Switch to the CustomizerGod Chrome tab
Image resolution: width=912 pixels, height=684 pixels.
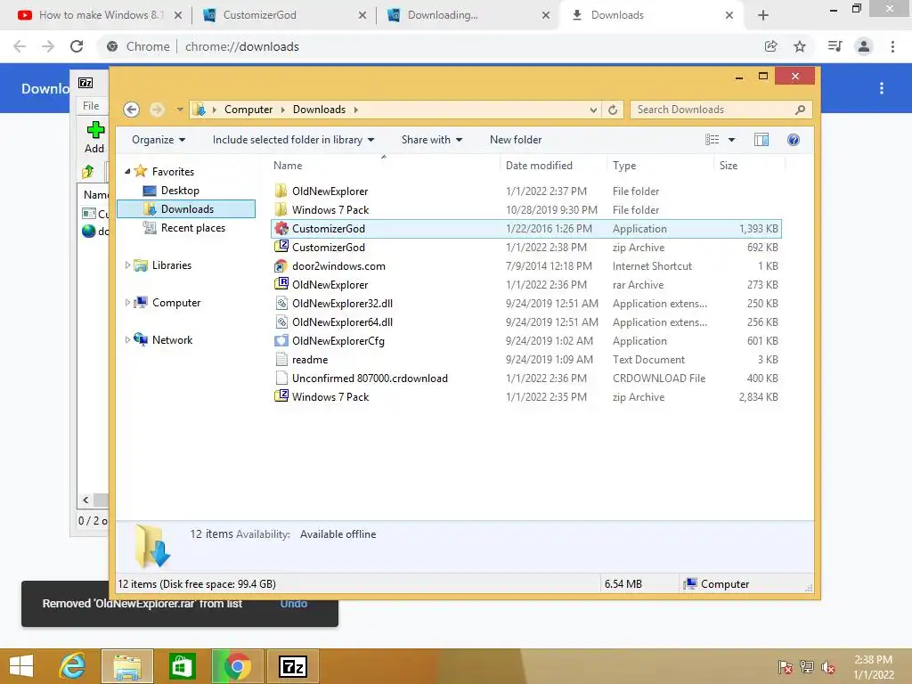284,15
